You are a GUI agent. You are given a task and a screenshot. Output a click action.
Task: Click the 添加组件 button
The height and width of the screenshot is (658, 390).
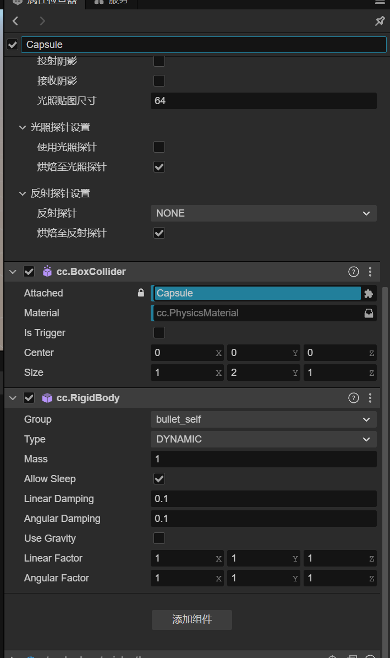pyautogui.click(x=192, y=619)
